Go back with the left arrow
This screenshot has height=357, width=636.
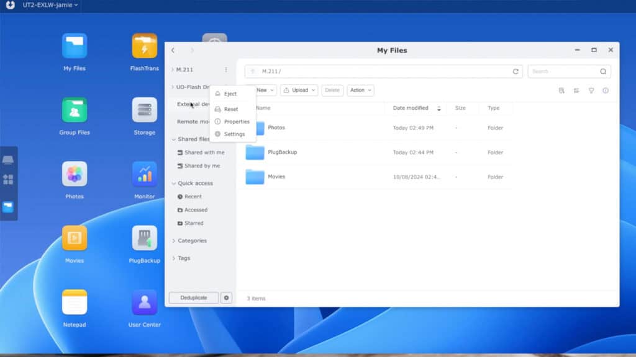click(x=173, y=50)
